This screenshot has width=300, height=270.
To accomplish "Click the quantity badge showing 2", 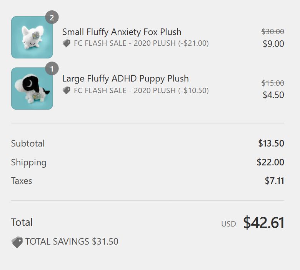I will 52,17.
